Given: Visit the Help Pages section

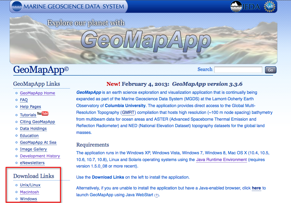Looking at the screenshot, I should tap(30, 106).
